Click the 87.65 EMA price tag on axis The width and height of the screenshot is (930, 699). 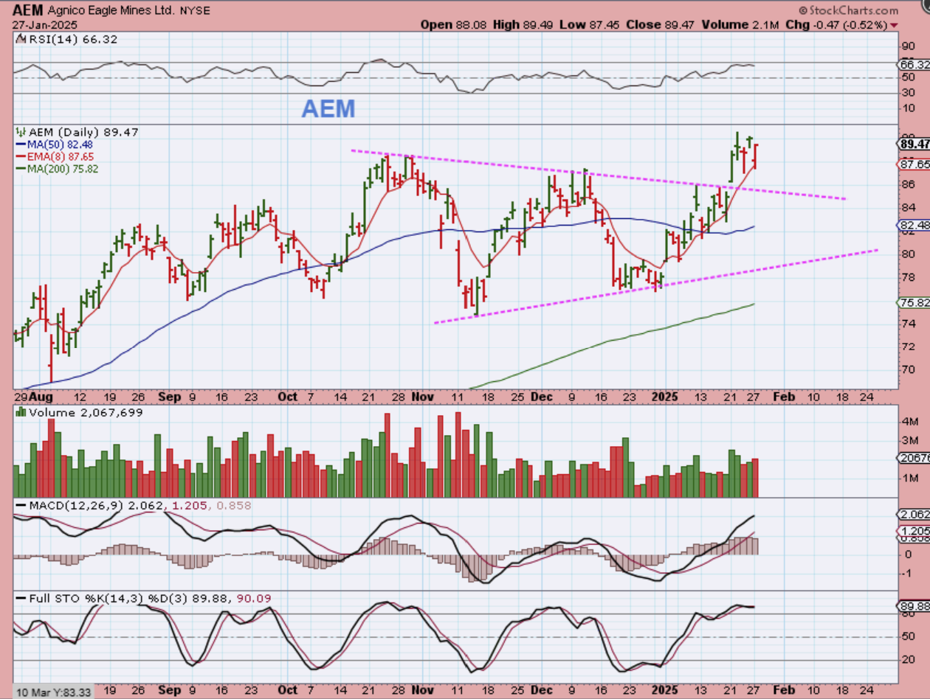click(912, 164)
